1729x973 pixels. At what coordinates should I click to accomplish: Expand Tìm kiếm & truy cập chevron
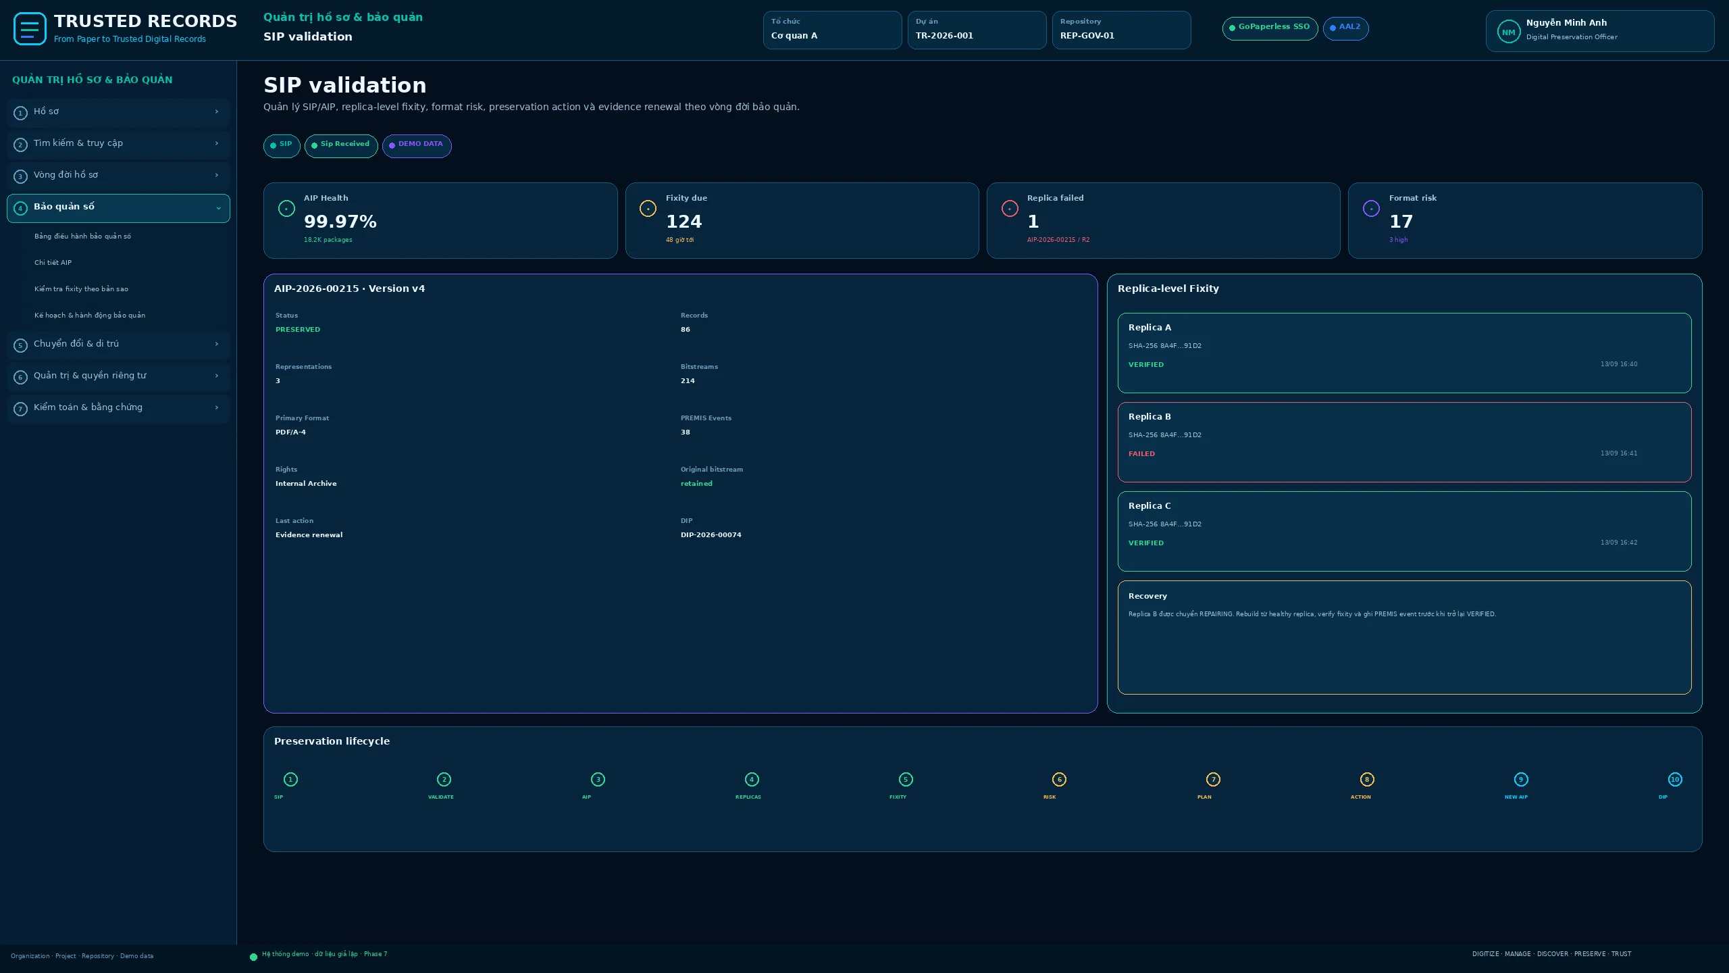(x=217, y=143)
